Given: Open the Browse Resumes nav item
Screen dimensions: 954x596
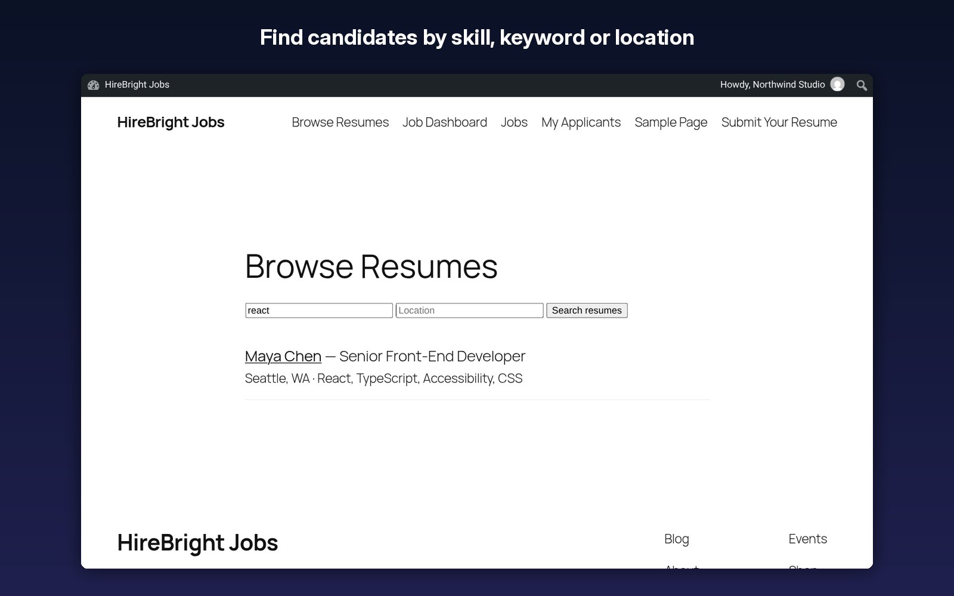Looking at the screenshot, I should 340,122.
